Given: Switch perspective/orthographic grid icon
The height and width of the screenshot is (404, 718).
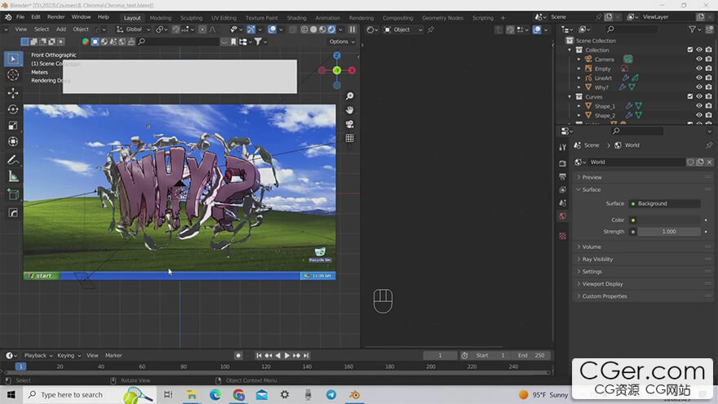Looking at the screenshot, I should [x=350, y=138].
